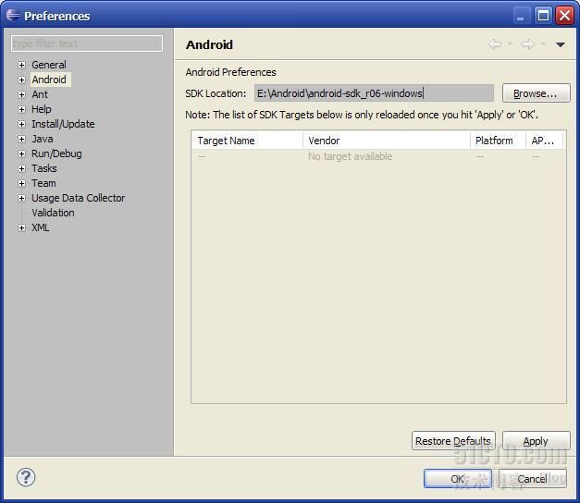Select XML preferences category
Viewport: 580px width, 503px height.
click(x=41, y=227)
